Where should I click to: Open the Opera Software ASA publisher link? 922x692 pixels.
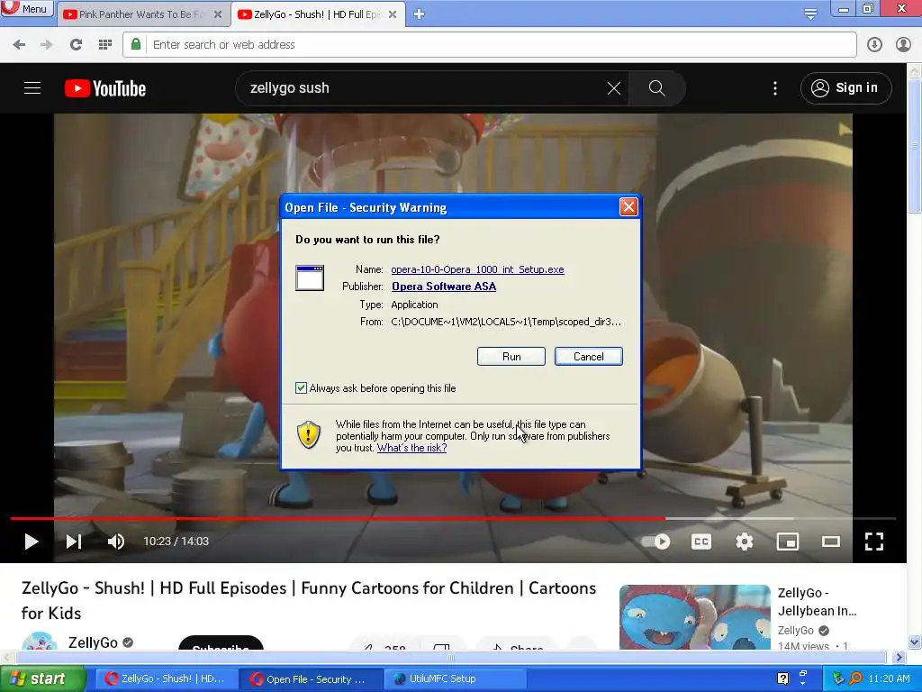click(444, 287)
